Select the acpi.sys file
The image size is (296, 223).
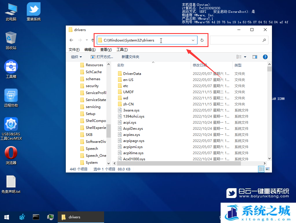130,122
